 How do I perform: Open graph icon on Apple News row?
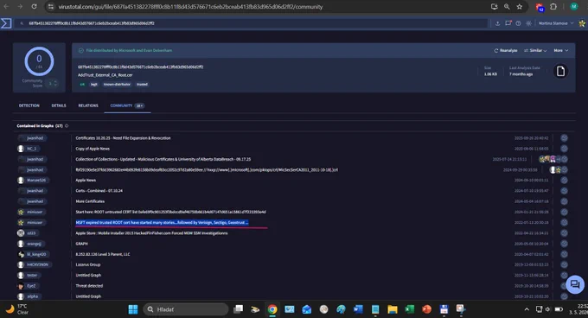click(x=564, y=180)
